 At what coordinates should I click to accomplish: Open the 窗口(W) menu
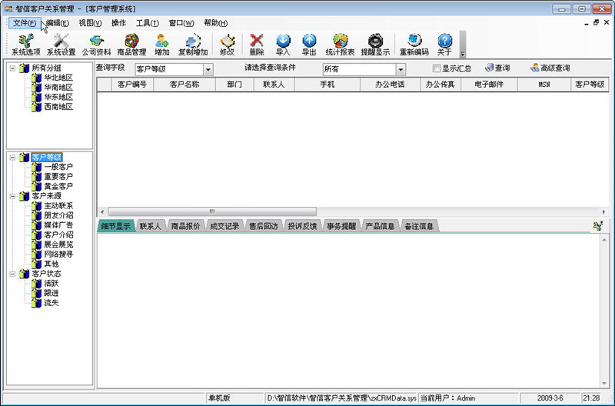point(181,23)
